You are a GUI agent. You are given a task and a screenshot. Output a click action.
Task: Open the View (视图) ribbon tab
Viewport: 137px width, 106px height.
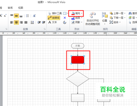point(21,8)
